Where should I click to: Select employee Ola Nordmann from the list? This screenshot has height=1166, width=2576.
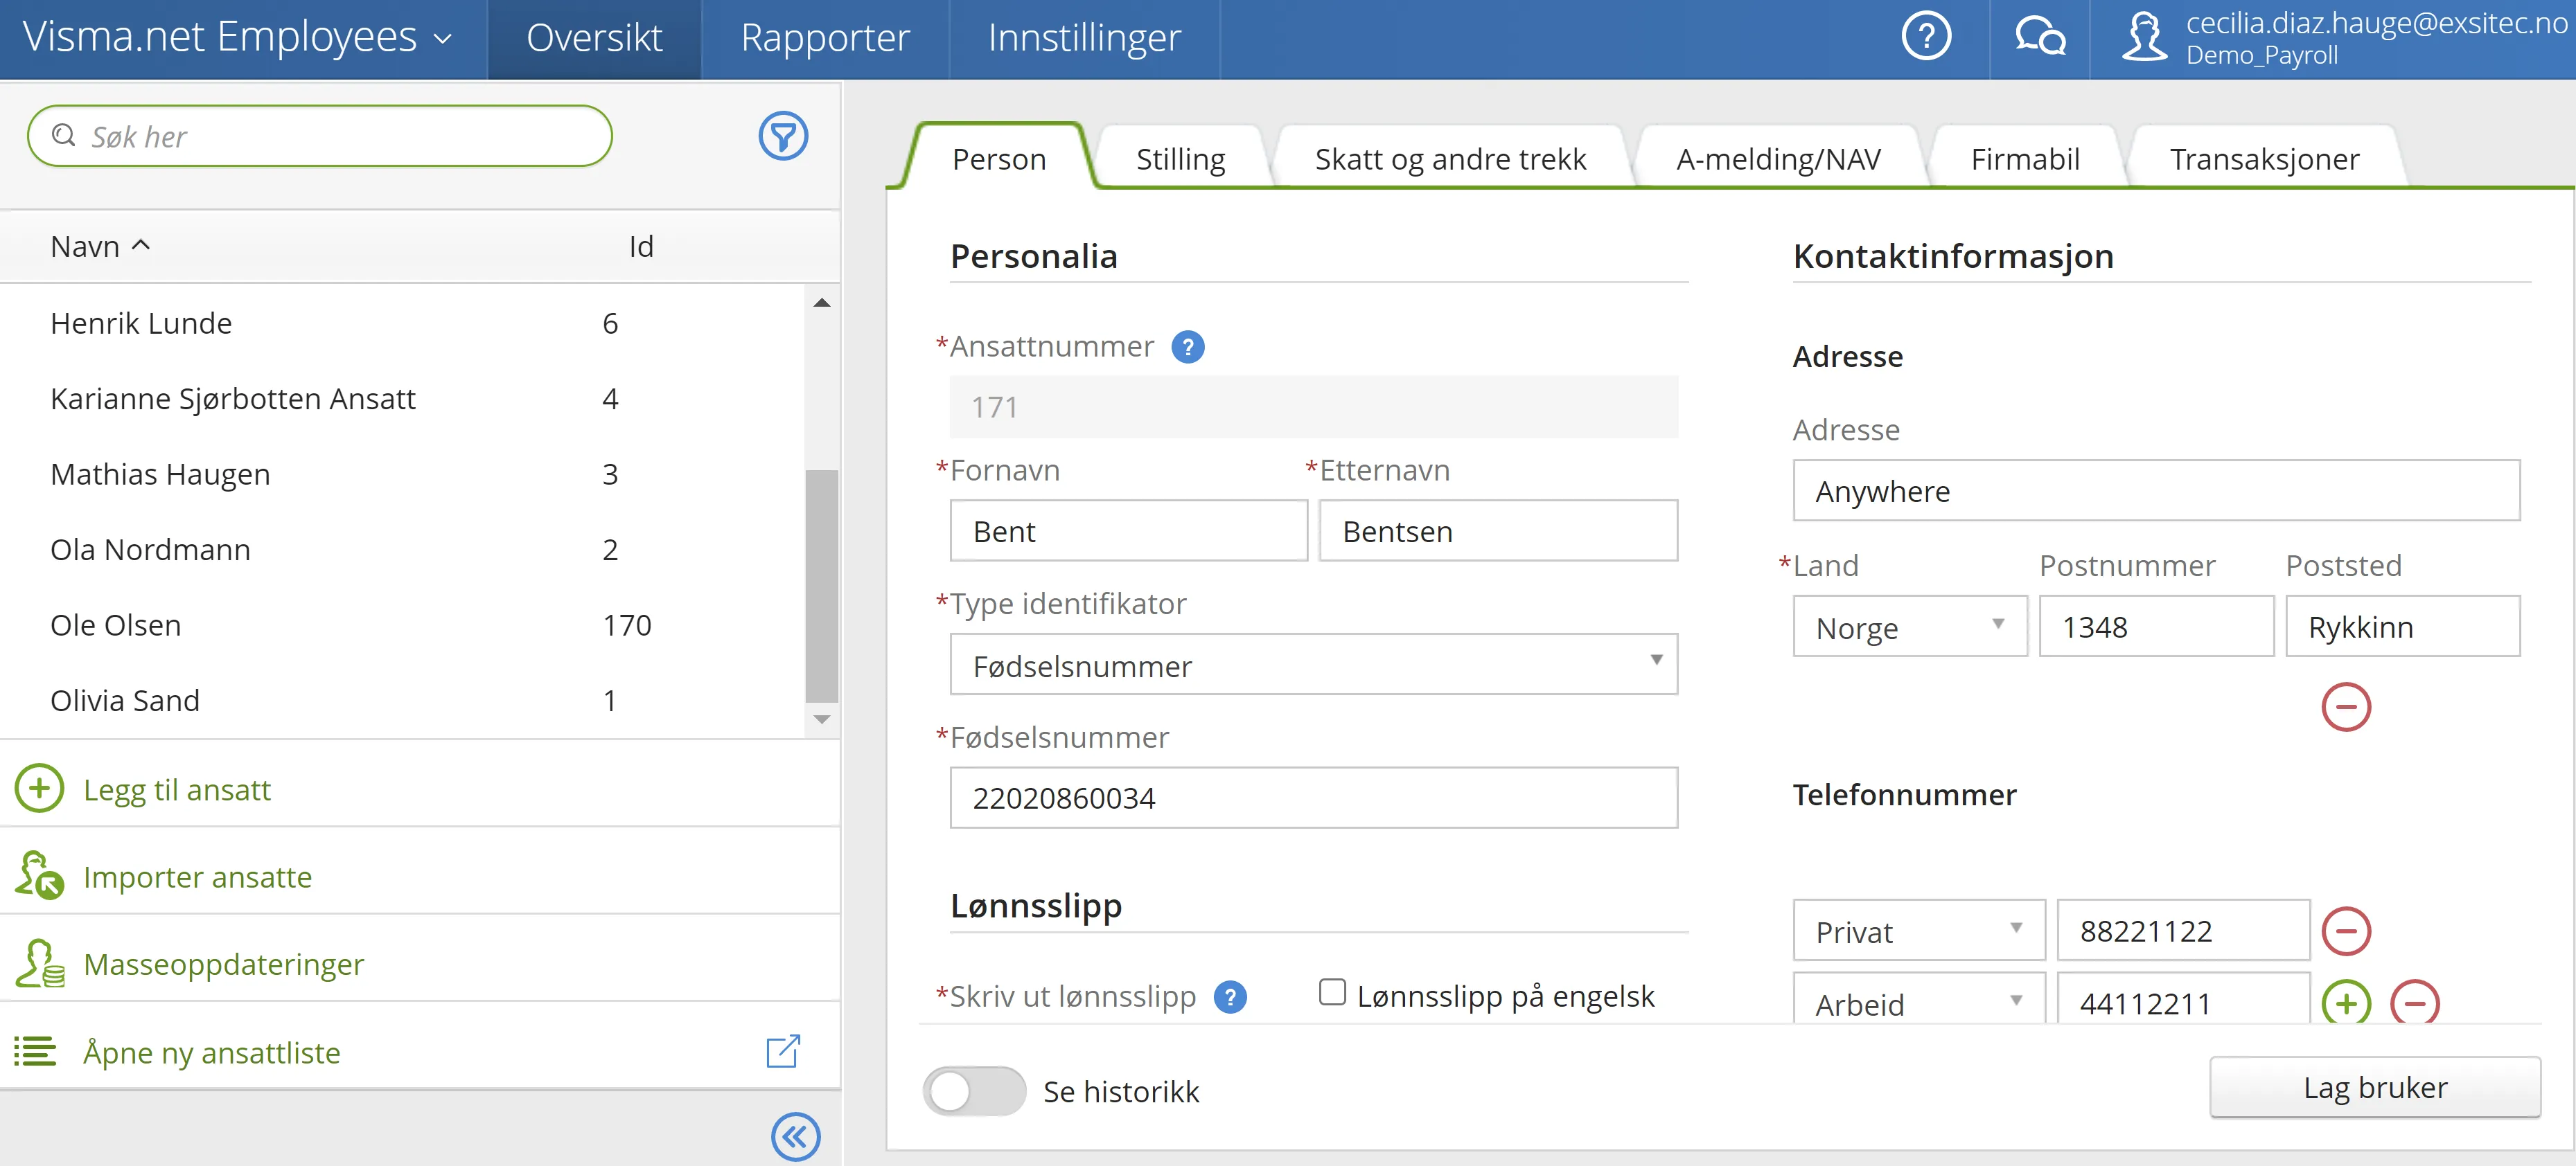(x=150, y=550)
